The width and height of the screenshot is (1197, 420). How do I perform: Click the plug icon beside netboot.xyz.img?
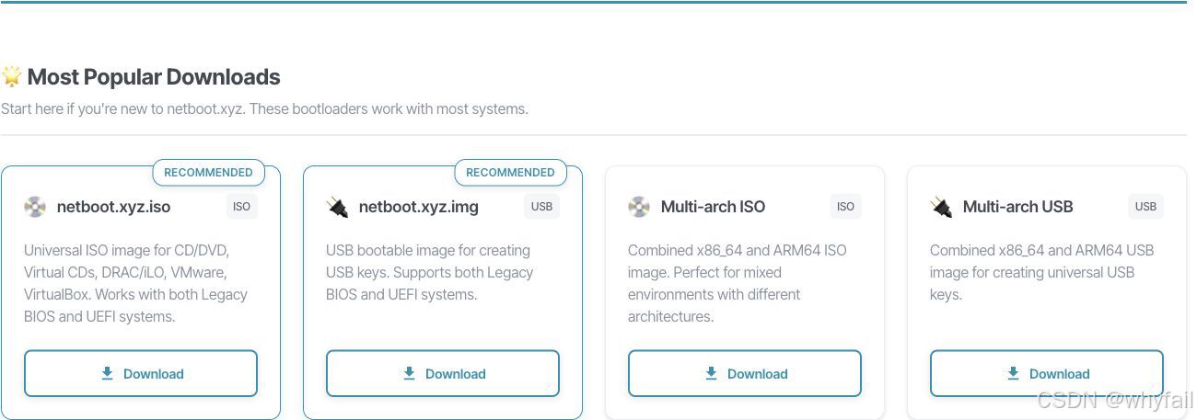click(x=337, y=207)
